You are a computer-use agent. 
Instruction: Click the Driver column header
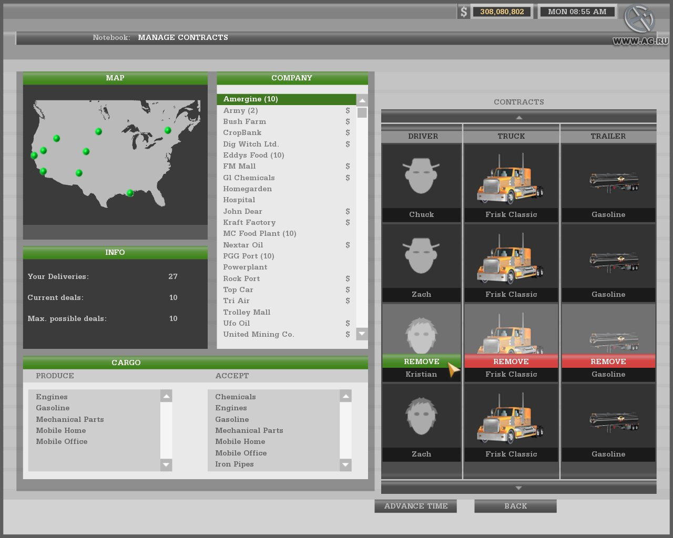coord(423,136)
